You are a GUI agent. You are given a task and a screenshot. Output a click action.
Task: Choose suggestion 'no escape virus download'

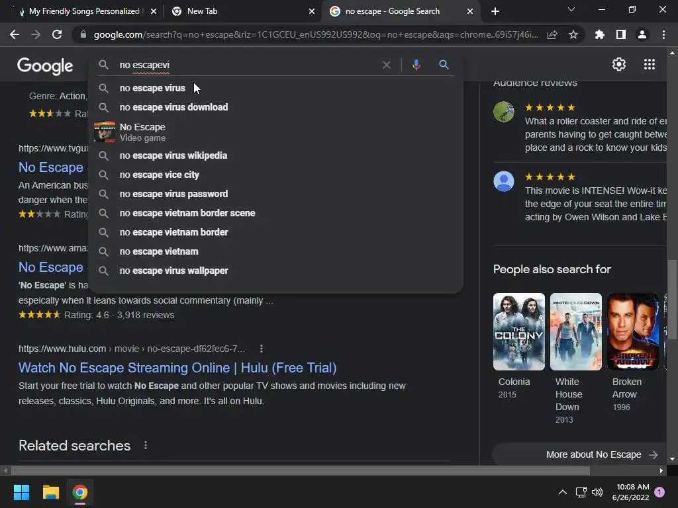point(275,107)
